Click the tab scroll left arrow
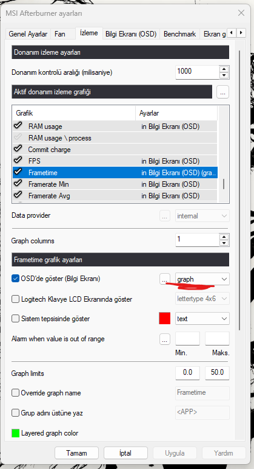Image resolution: width=254 pixels, height=469 pixels. pyautogui.click(x=232, y=33)
